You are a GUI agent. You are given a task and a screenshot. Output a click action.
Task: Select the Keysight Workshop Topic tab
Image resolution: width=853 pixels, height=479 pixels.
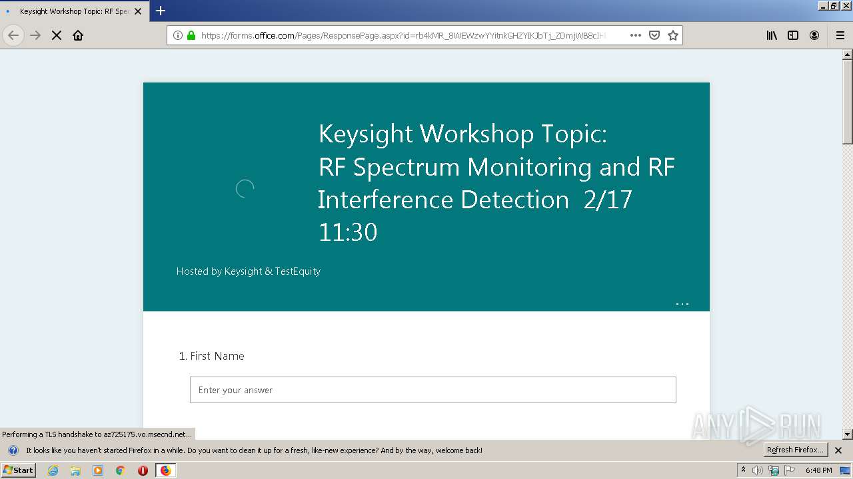[74, 11]
